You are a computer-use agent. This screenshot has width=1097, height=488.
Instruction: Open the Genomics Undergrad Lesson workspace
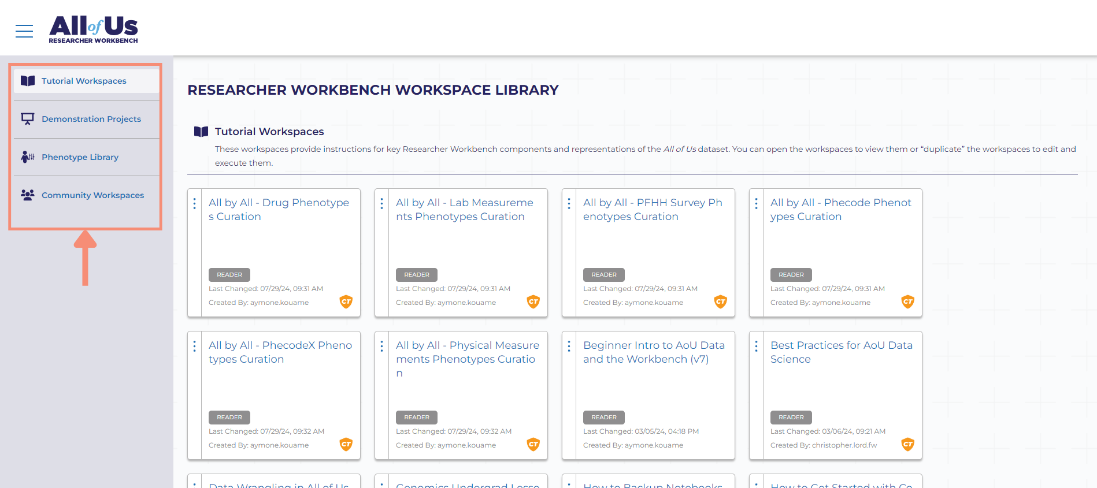(x=468, y=485)
